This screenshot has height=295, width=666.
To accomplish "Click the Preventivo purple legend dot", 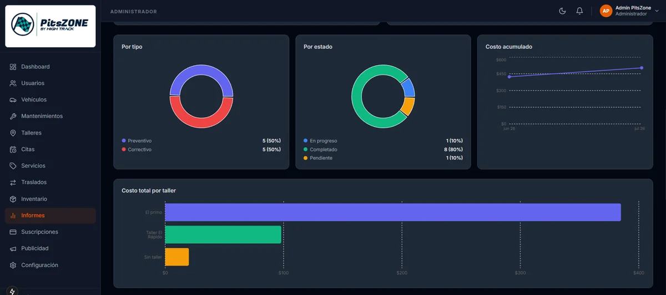I will 124,141.
